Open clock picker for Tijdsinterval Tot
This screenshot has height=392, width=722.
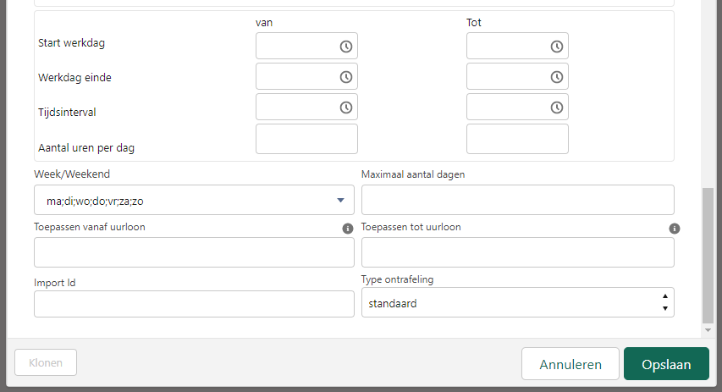[557, 108]
